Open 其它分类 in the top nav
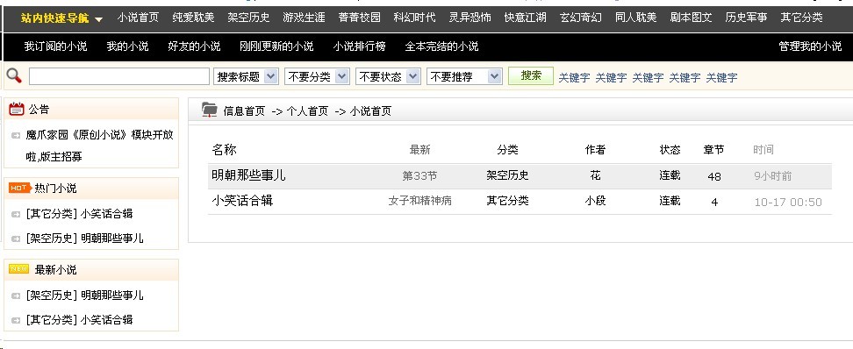Image resolution: width=853 pixels, height=349 pixels. coord(802,18)
